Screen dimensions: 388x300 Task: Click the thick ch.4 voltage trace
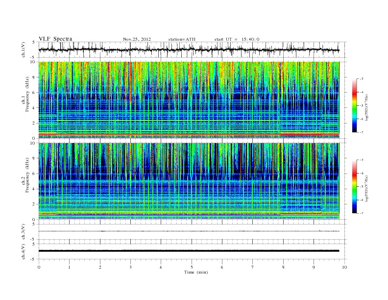coord(189,251)
